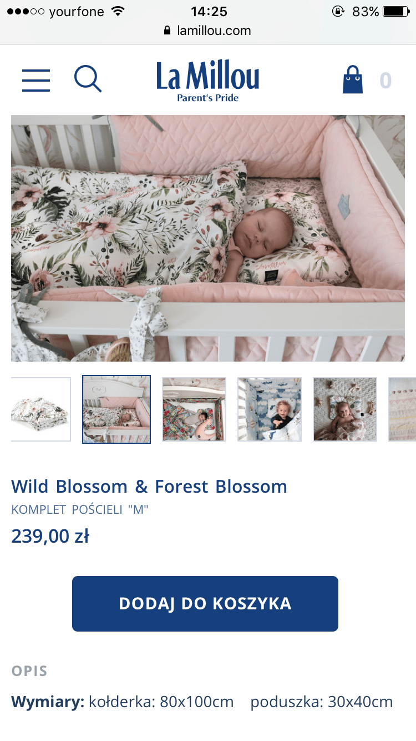Tap the magnifying glass search icon
Image resolution: width=416 pixels, height=741 pixels.
click(x=88, y=79)
